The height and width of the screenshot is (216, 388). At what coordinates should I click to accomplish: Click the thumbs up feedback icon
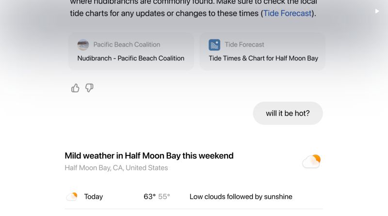(x=75, y=88)
